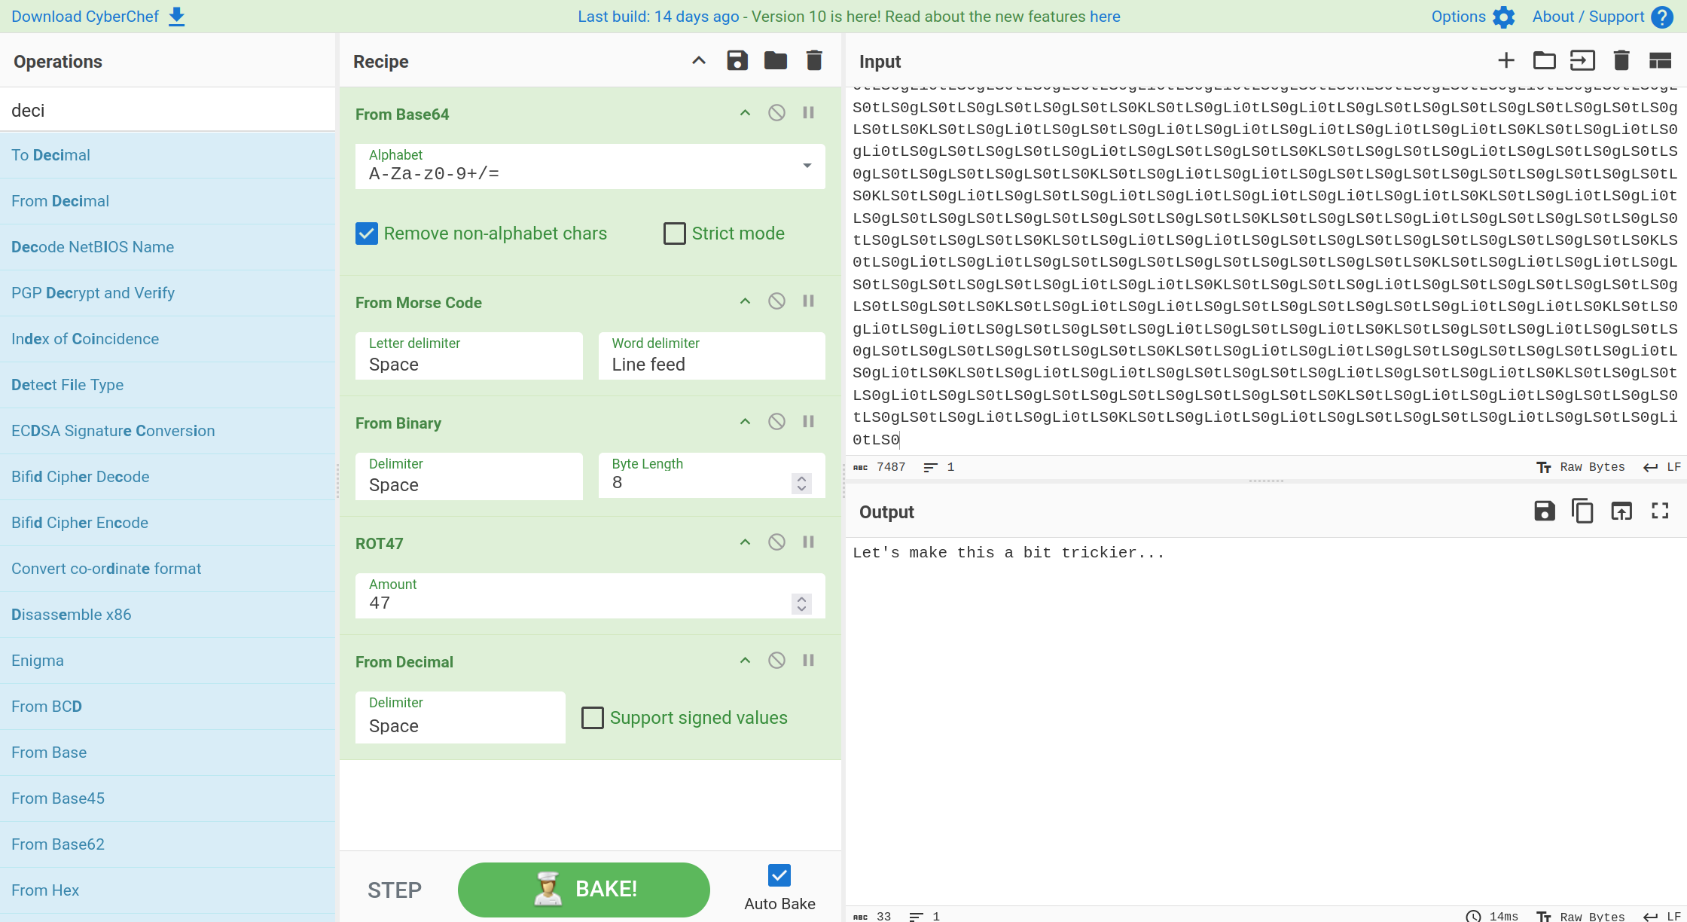This screenshot has height=922, width=1687.
Task: Open the Download CyberChef link
Action: click(x=99, y=17)
